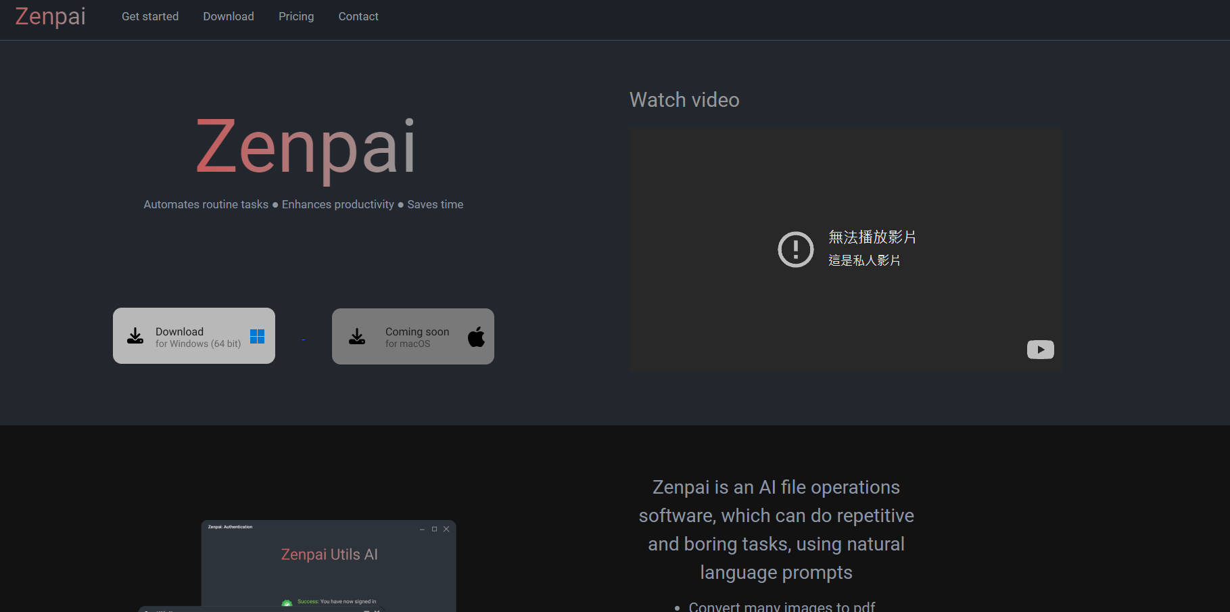Click the Zenpai logo in the navigation bar

pyautogui.click(x=49, y=16)
